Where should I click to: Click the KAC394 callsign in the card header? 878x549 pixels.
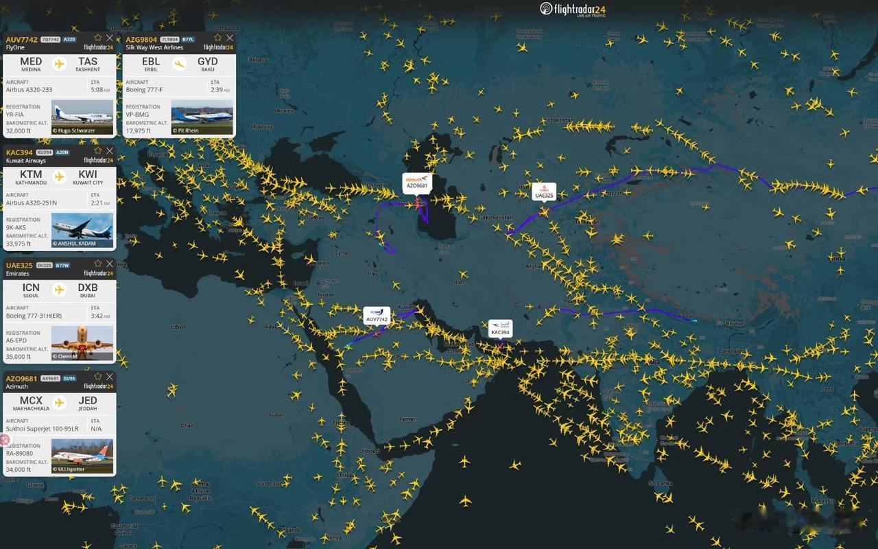pos(19,152)
